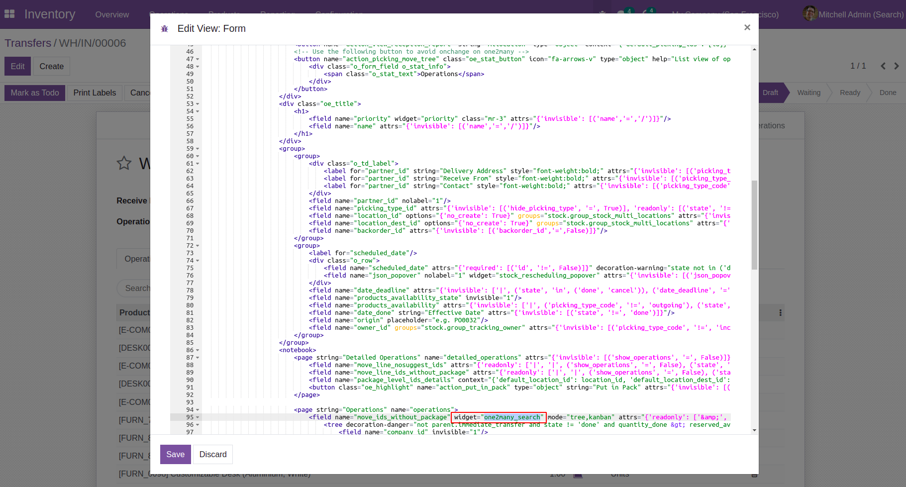Open the column options kebab icon

pyautogui.click(x=780, y=313)
